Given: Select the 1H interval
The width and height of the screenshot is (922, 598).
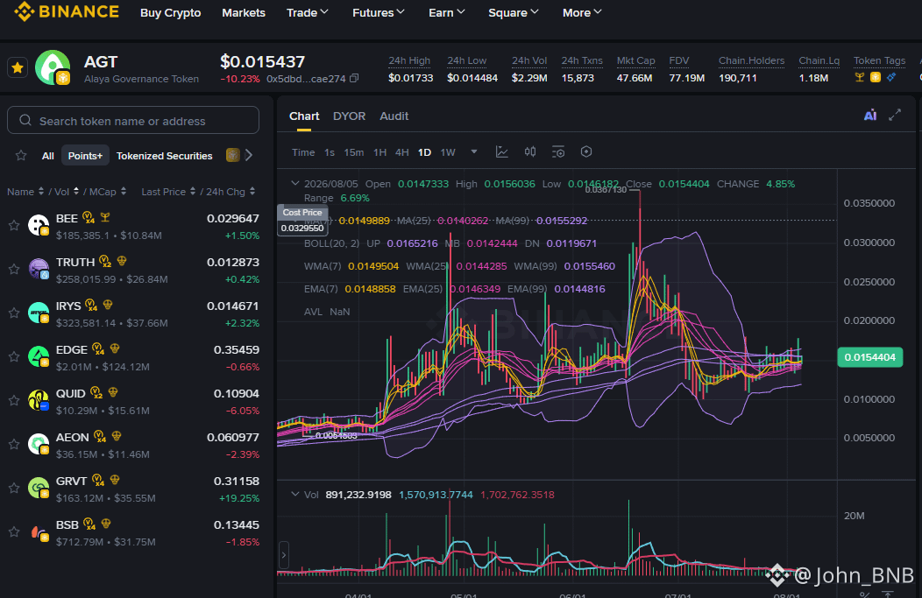Looking at the screenshot, I should 379,152.
